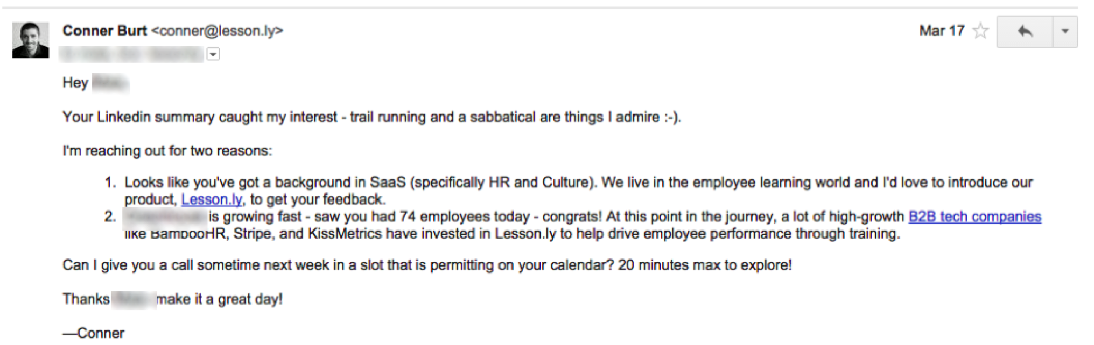Click the Mar 17 date stamp
This screenshot has height=345, width=1094.
point(941,31)
